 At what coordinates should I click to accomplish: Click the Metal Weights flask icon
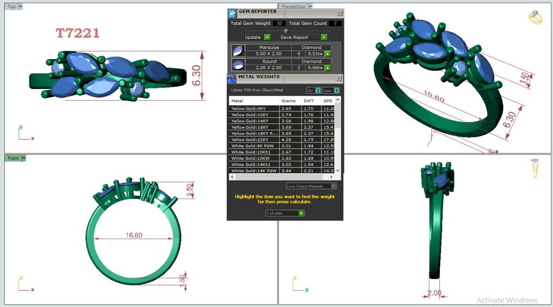(232, 78)
